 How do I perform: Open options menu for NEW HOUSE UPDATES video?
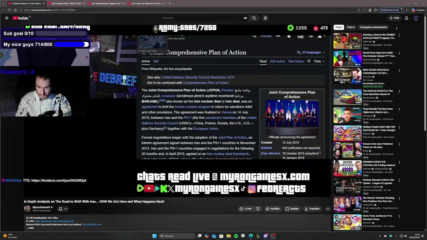point(399,70)
